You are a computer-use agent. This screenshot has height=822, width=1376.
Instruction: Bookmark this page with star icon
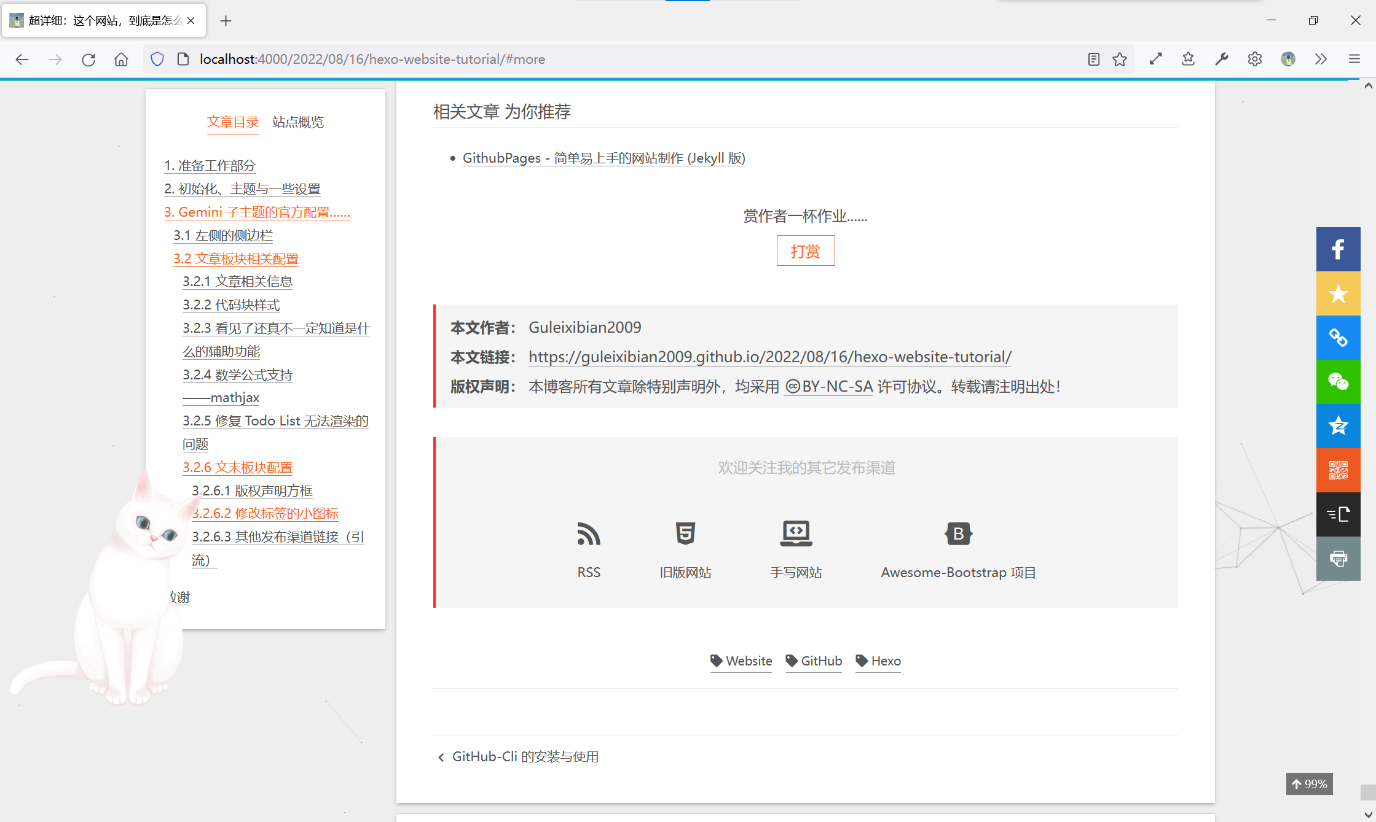1120,59
